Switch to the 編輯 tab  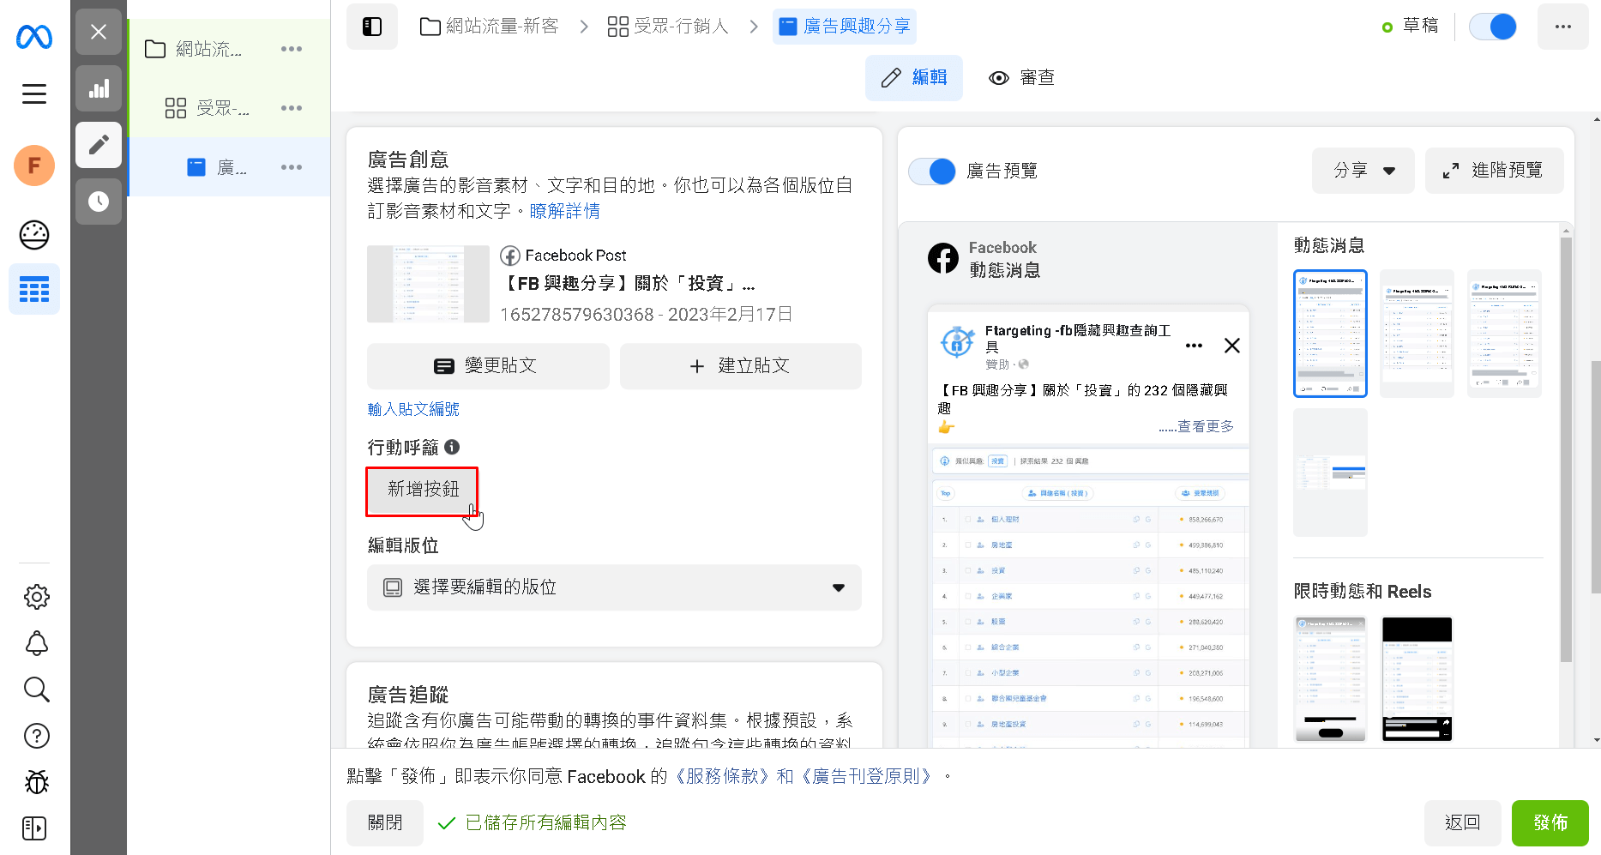[x=914, y=78]
